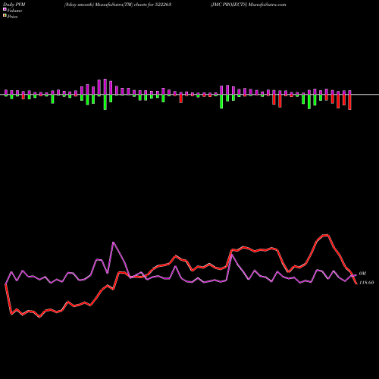Select the 'Volume' legend label
379x379 pixels.
[14, 11]
